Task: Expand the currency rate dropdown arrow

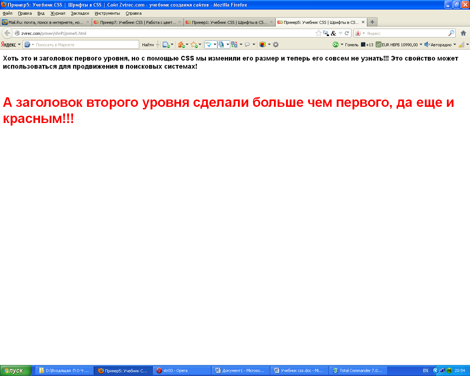Action: [x=421, y=44]
